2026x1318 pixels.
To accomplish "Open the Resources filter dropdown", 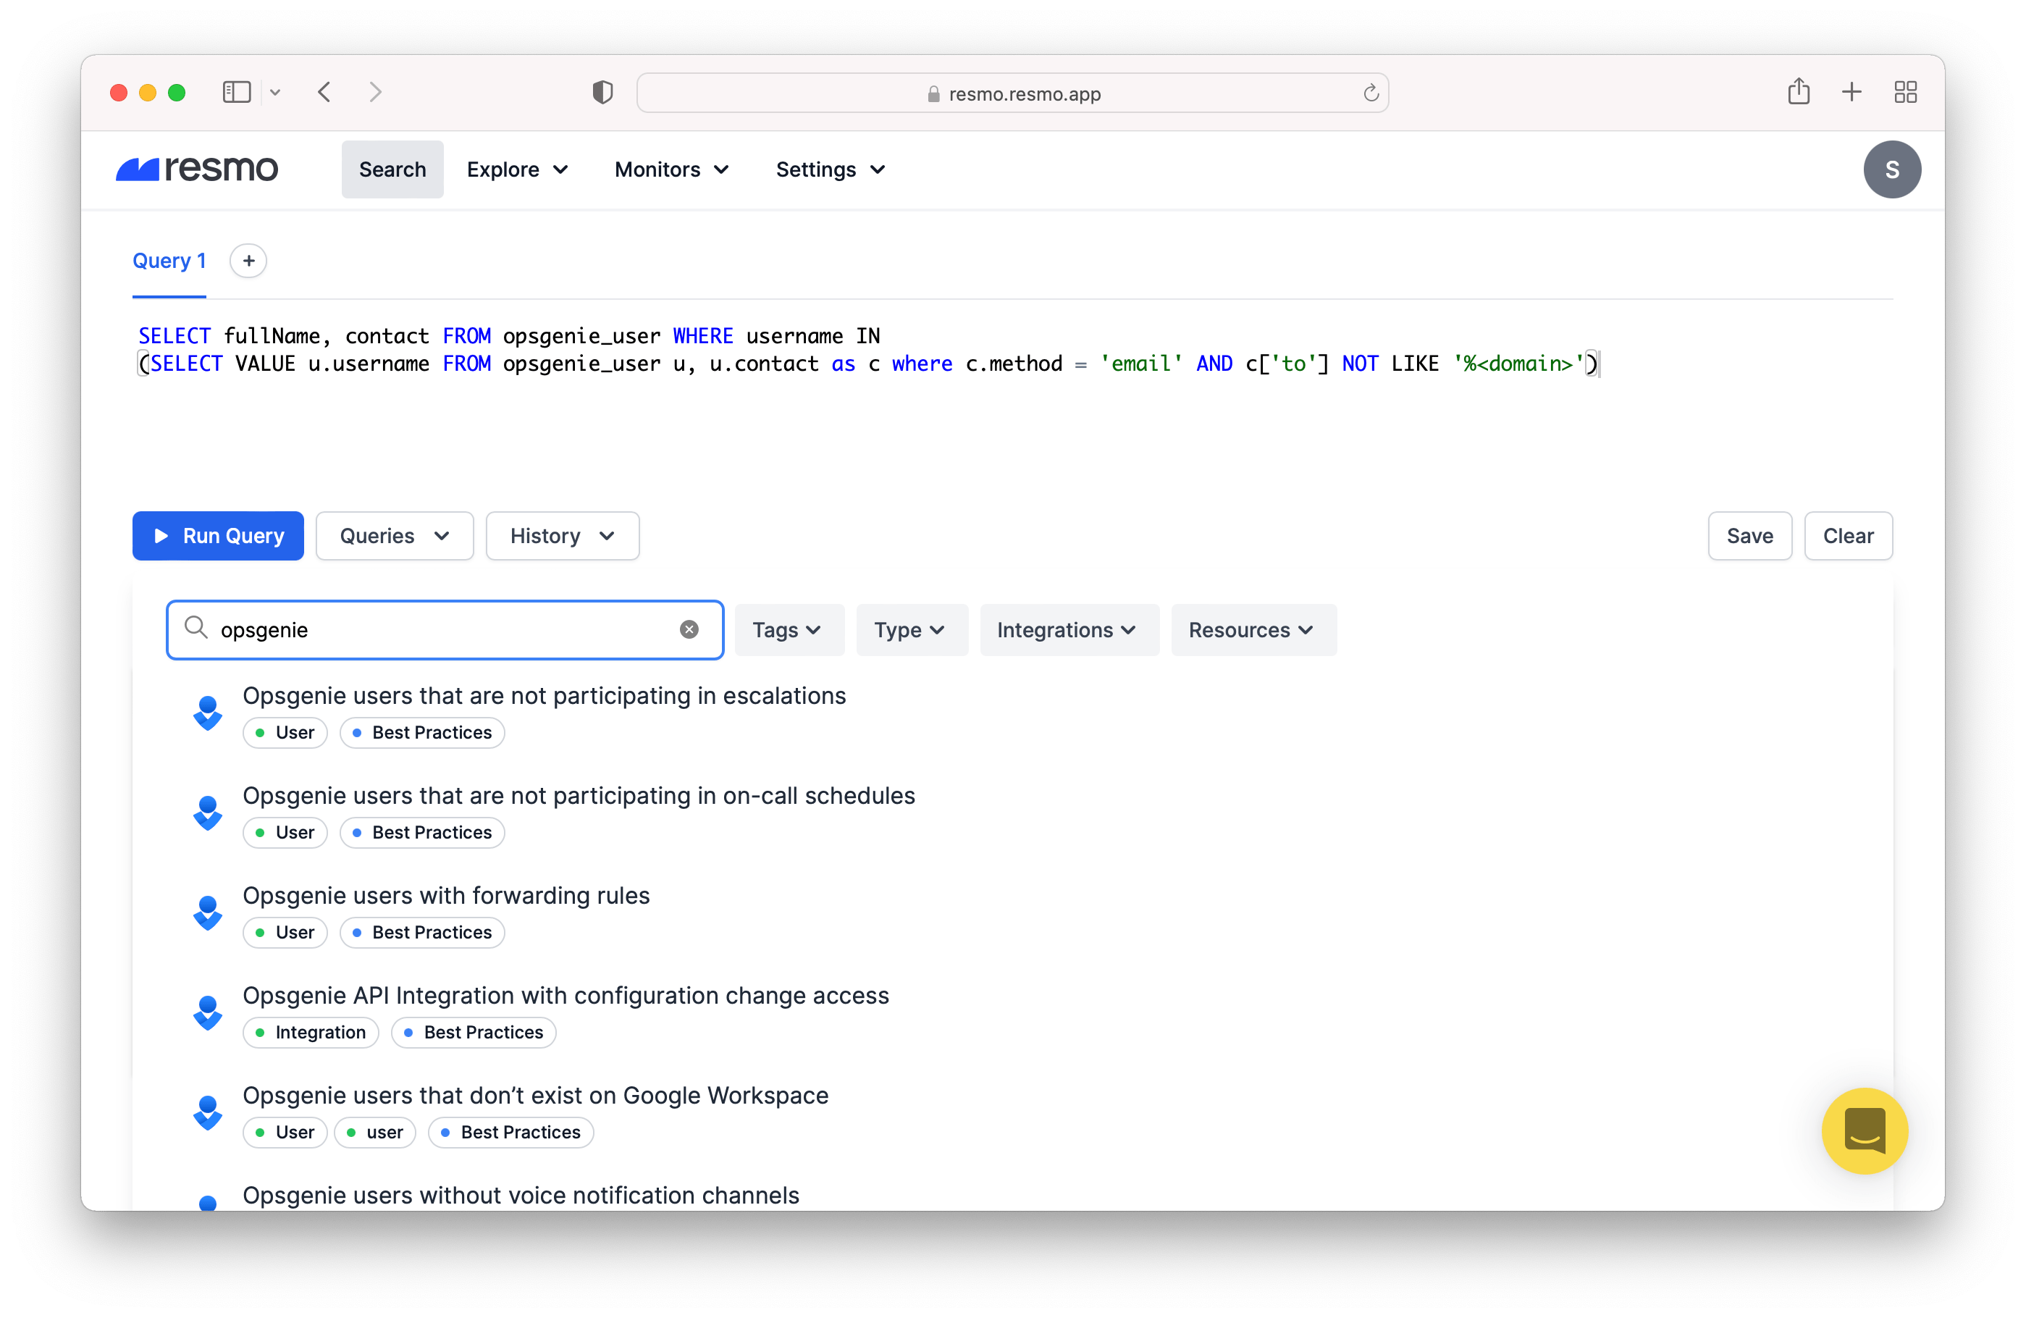I will click(x=1253, y=629).
